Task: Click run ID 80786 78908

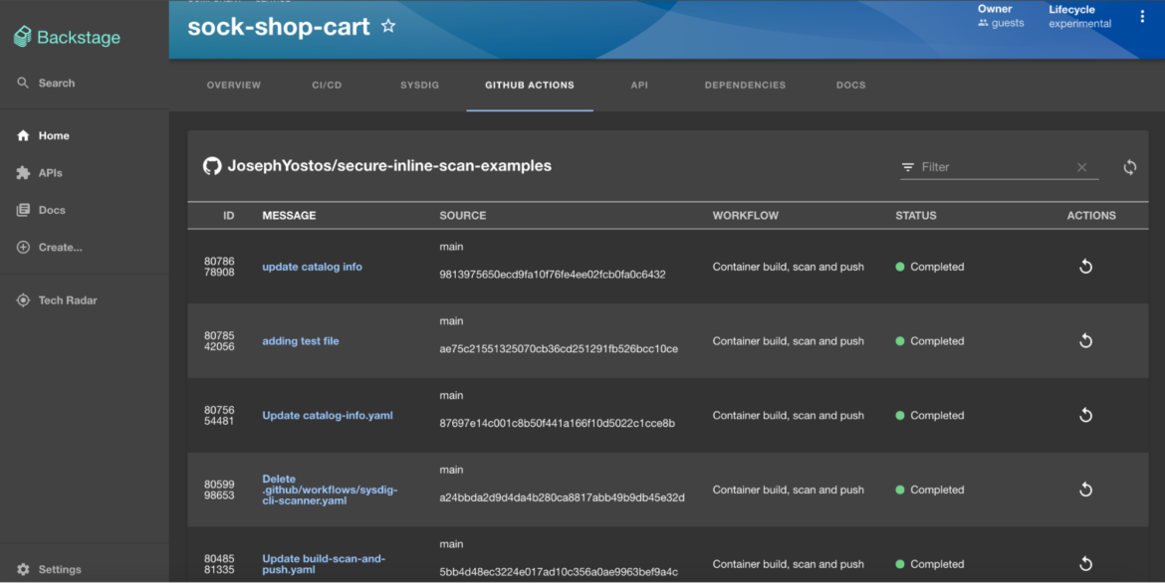Action: click(219, 267)
